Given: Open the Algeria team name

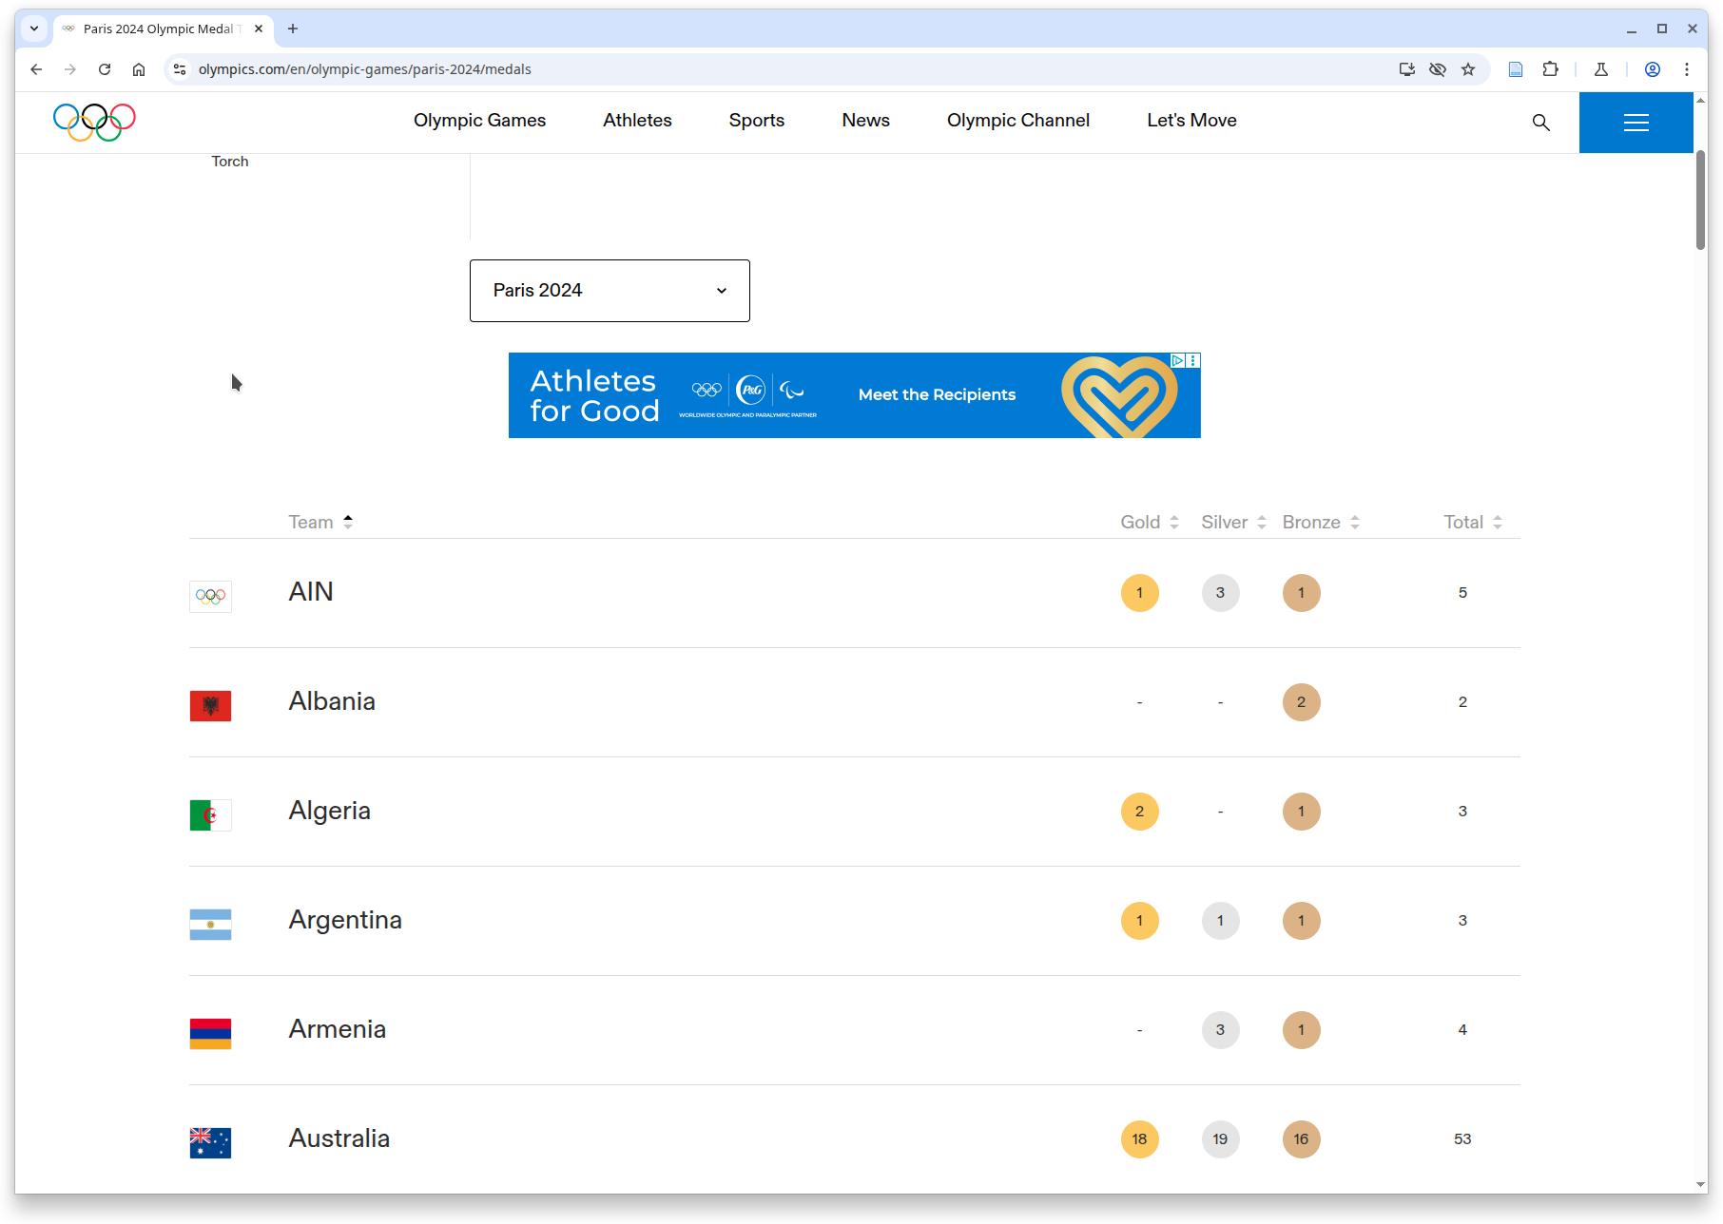Looking at the screenshot, I should [329, 810].
